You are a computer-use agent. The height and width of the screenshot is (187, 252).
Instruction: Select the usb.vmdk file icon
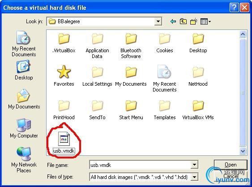pyautogui.click(x=64, y=139)
